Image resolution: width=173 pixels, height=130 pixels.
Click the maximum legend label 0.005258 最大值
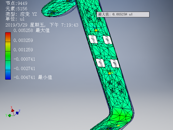(x=32, y=30)
